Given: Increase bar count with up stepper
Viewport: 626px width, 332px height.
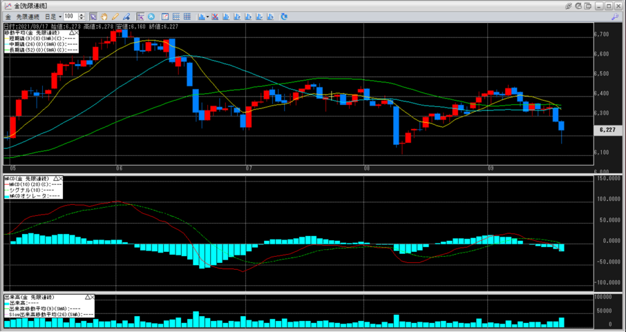Looking at the screenshot, I should (x=81, y=15).
